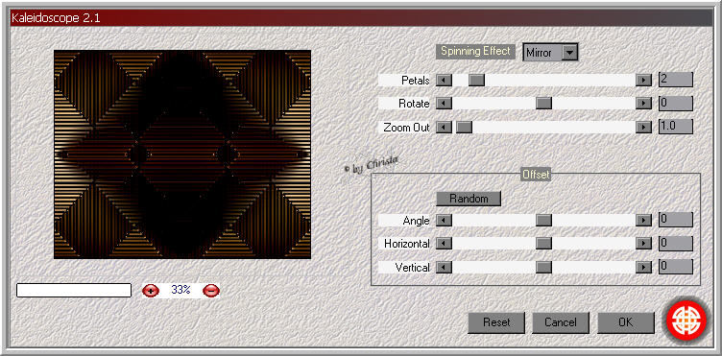Viewport: 722px width, 356px height.
Task: Click the Horizontal right arrow button
Action: tap(643, 244)
